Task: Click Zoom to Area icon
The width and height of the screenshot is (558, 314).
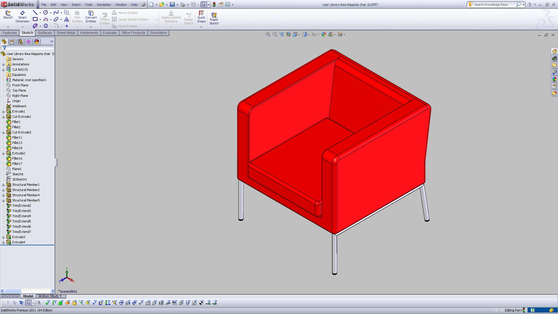Action: point(275,34)
